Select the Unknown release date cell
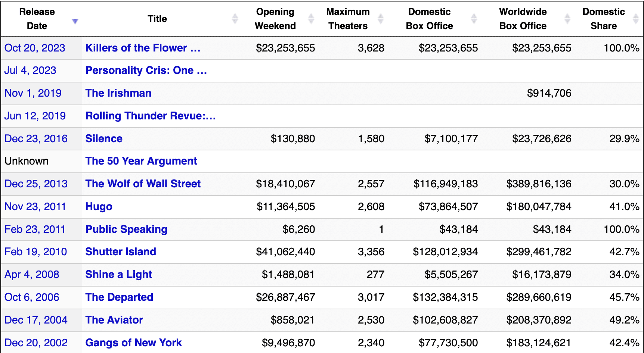Image resolution: width=644 pixels, height=353 pixels. pos(27,161)
